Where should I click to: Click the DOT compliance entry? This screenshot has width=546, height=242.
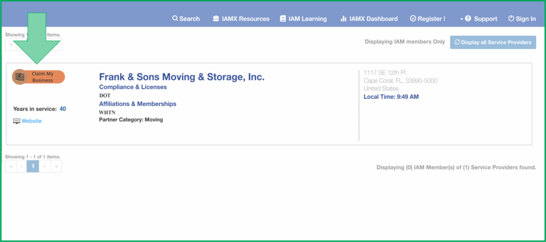(x=105, y=96)
